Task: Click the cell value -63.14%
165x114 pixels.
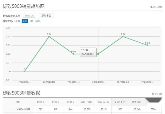Action: click(136, 109)
